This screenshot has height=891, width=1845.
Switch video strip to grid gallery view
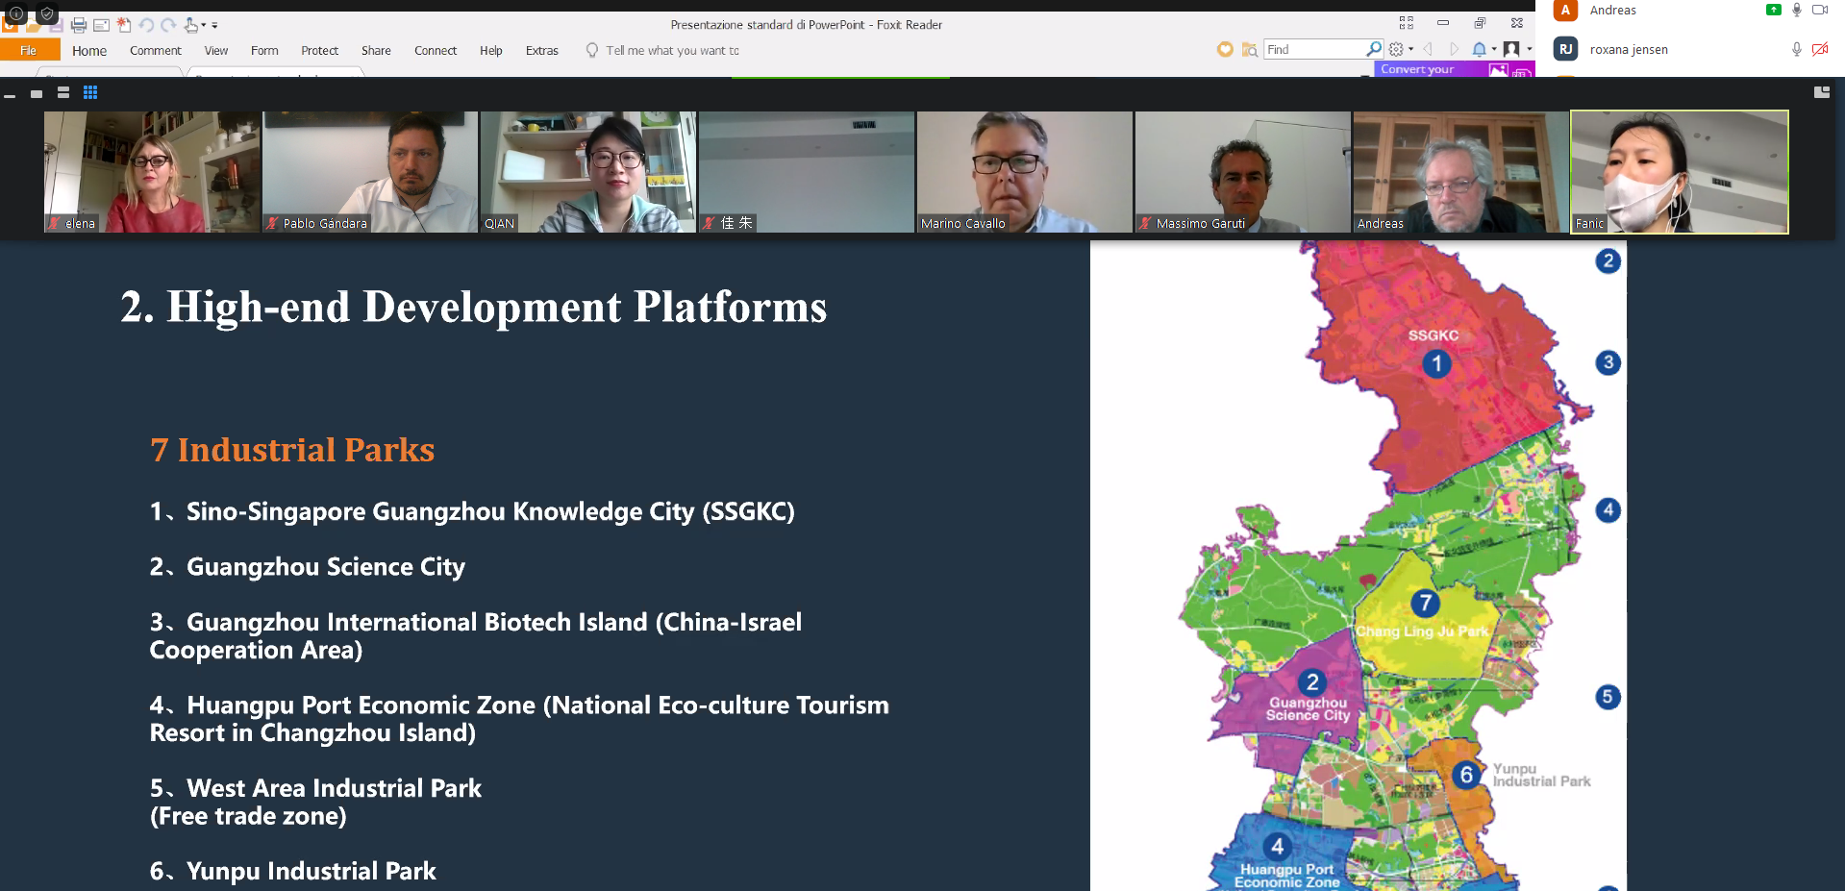click(x=90, y=92)
